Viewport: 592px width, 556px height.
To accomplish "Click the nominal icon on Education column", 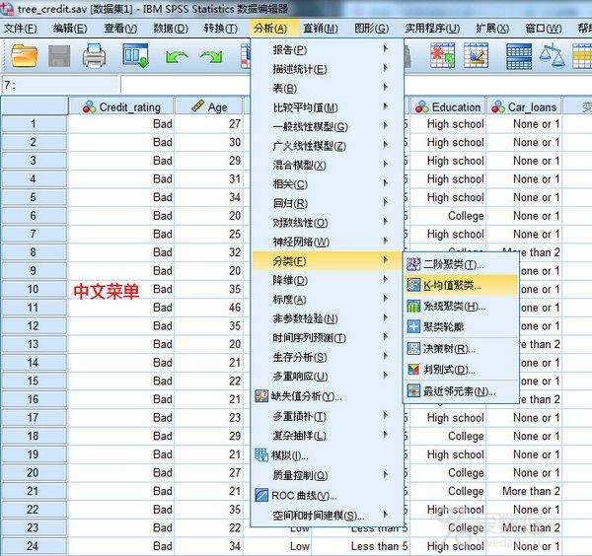I will (421, 107).
